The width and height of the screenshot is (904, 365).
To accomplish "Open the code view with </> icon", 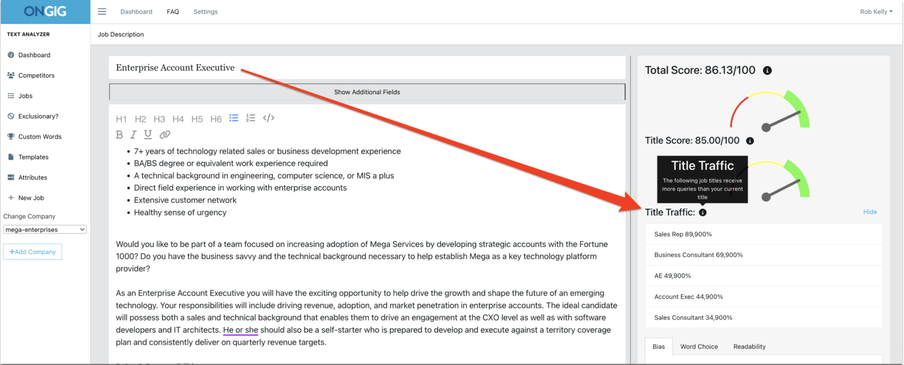I will pyautogui.click(x=268, y=118).
